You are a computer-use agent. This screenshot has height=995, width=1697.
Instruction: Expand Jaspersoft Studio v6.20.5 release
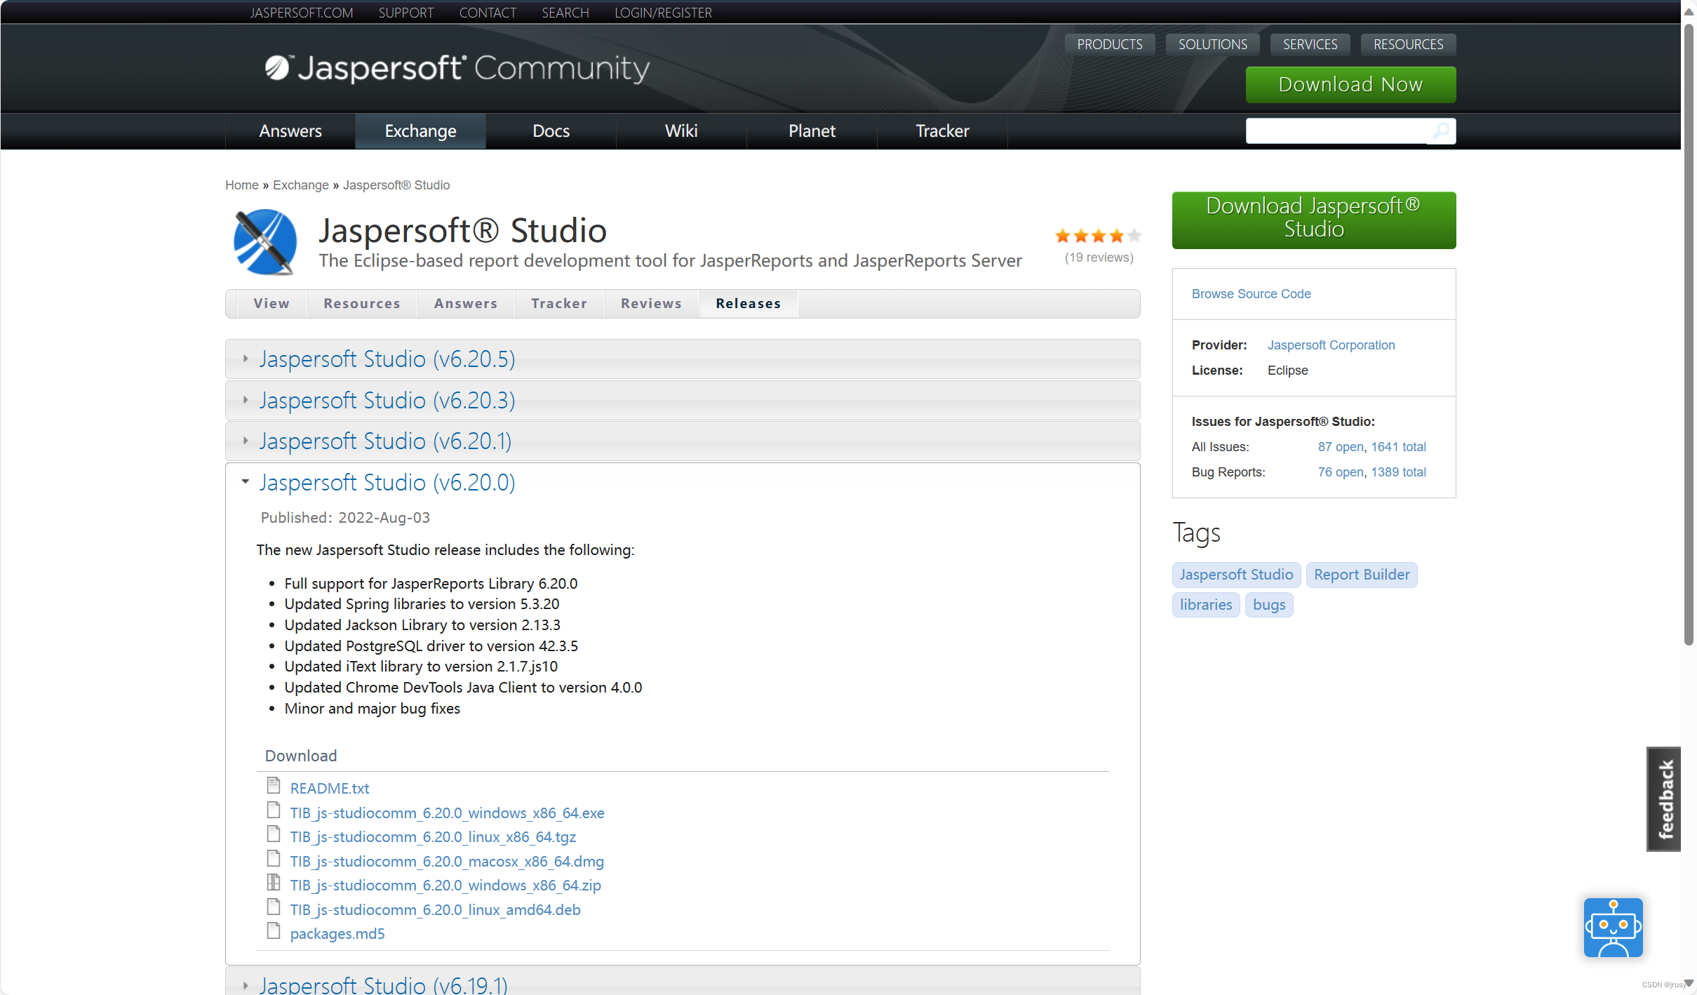coord(387,359)
